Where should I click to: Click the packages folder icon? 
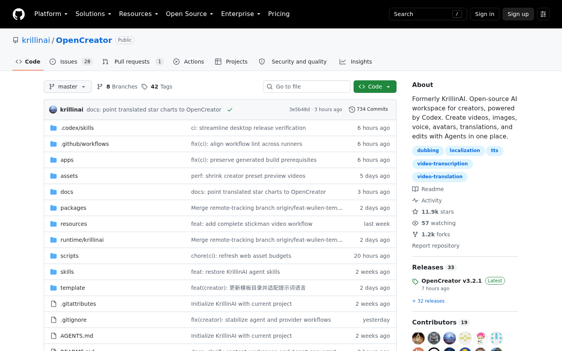[x=53, y=208]
